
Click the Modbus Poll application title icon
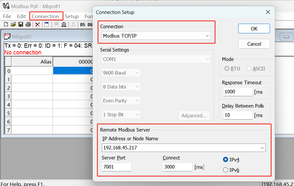(x=6, y=6)
